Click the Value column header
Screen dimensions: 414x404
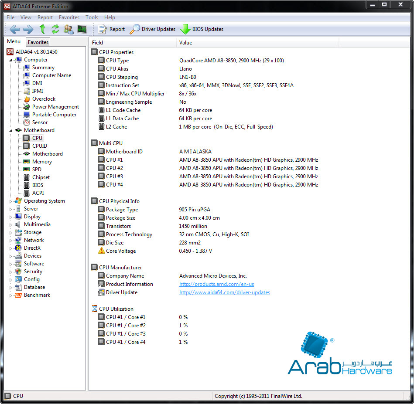(x=257, y=42)
